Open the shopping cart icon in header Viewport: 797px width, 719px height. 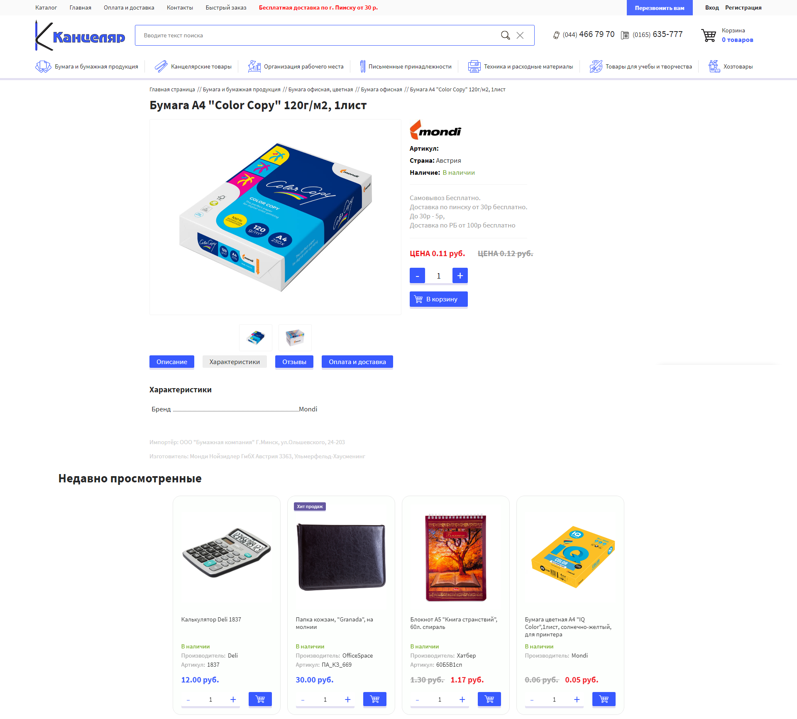click(x=709, y=35)
